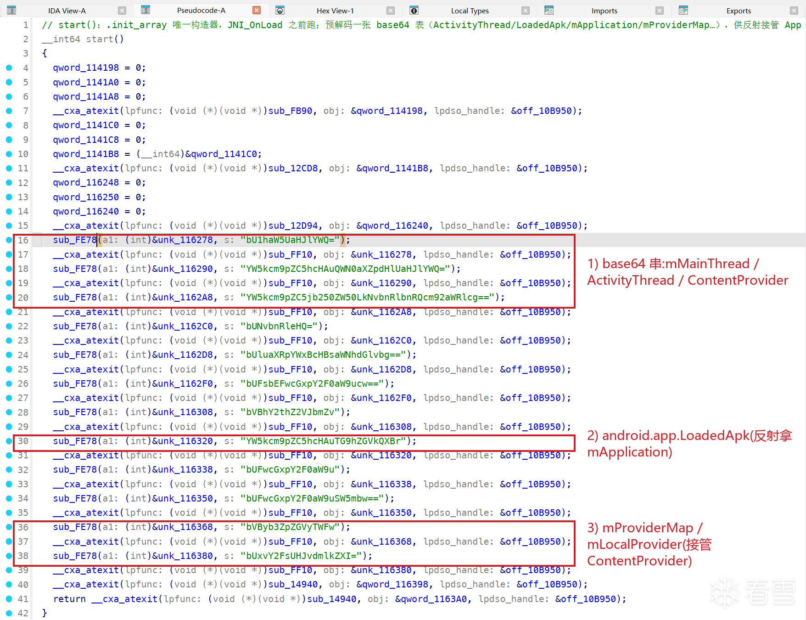The width and height of the screenshot is (806, 620).
Task: Switch to the Exports tab
Action: coord(739,11)
